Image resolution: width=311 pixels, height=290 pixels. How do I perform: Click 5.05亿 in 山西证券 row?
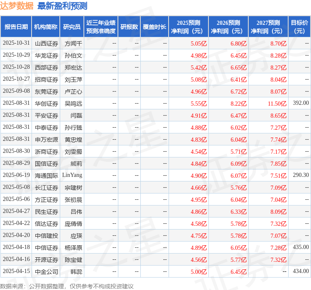point(198,43)
